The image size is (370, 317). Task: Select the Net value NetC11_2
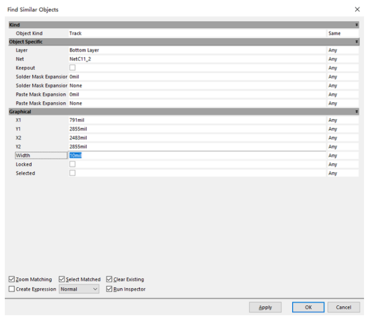pos(197,59)
